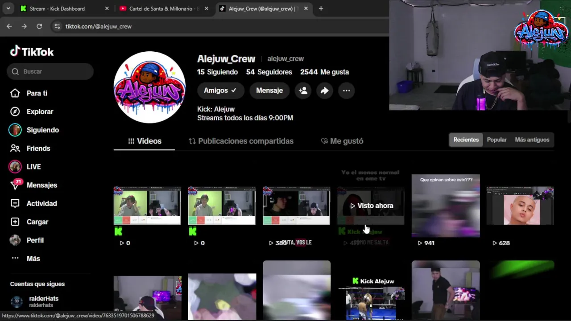
Task: Sort videos by Popular
Action: pyautogui.click(x=497, y=140)
